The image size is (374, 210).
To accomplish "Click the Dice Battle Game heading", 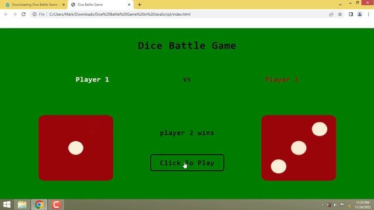I will (x=187, y=45).
